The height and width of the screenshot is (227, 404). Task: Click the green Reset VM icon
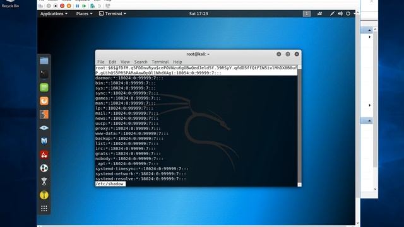click(84, 6)
